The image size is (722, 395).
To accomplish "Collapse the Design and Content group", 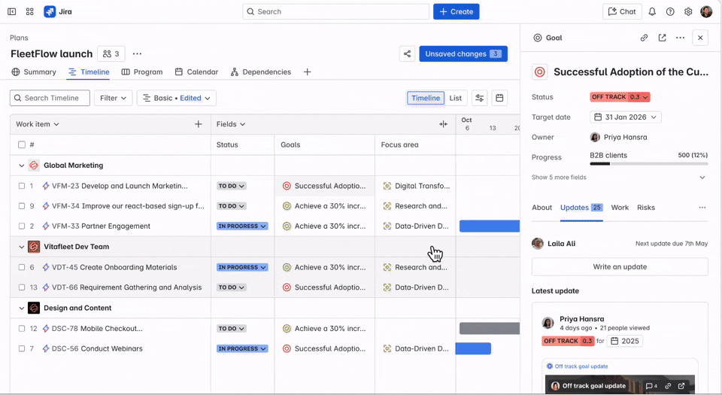I will (21, 308).
